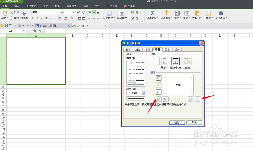Click the Print icon in quick toolbar
The height and width of the screenshot is (151, 253).
point(15,25)
